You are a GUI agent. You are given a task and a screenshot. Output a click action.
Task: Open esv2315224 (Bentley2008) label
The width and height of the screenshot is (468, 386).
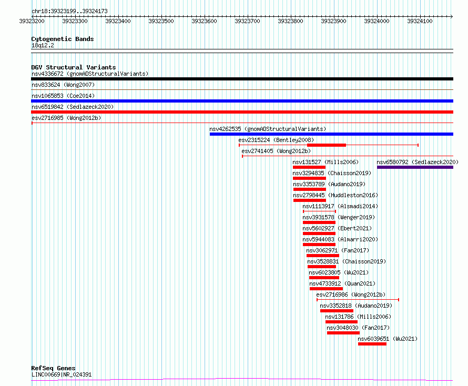276,140
